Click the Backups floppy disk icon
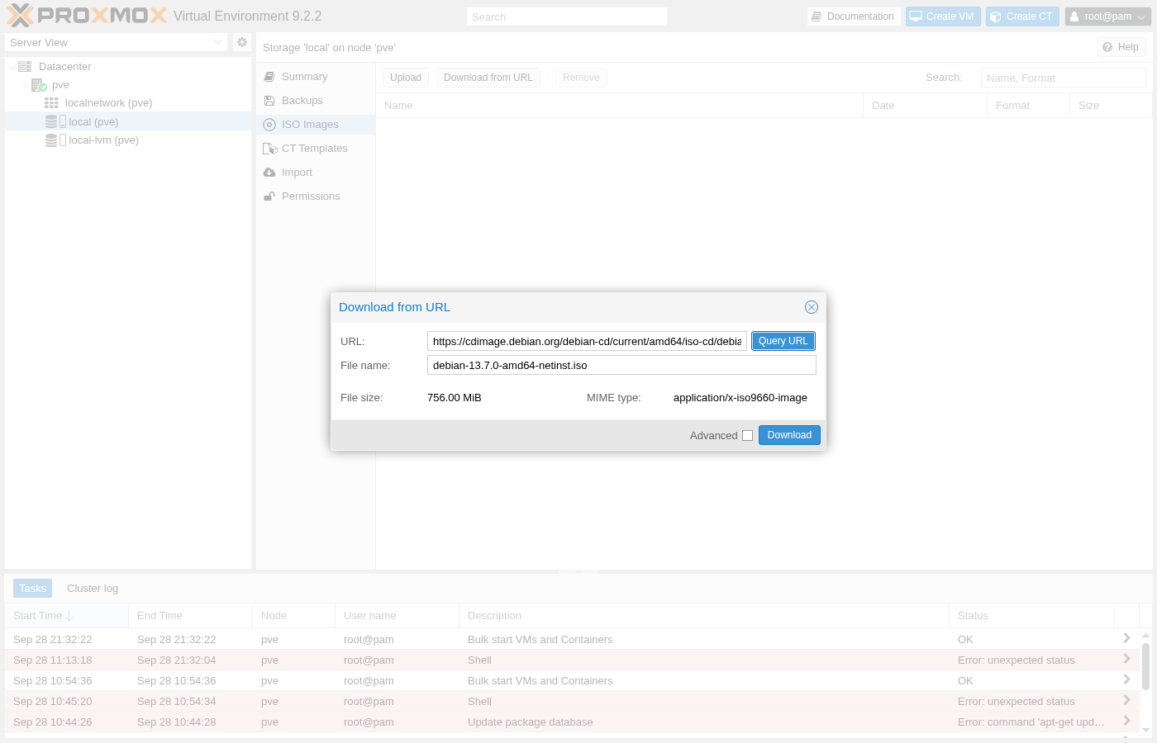Image resolution: width=1157 pixels, height=743 pixels. point(269,101)
